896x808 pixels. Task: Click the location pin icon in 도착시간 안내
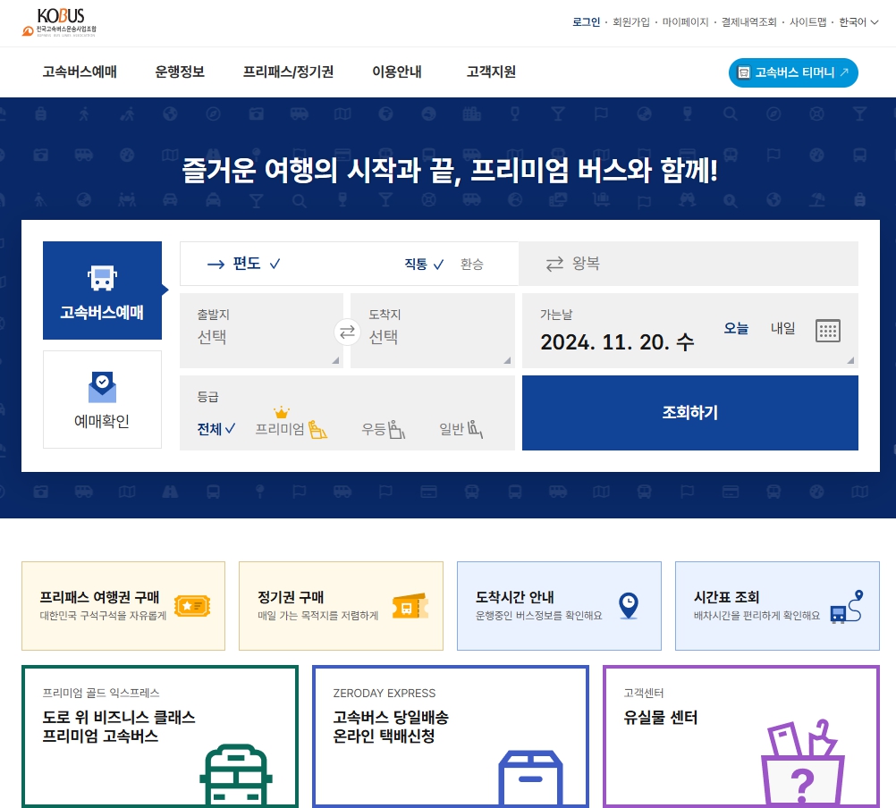629,606
